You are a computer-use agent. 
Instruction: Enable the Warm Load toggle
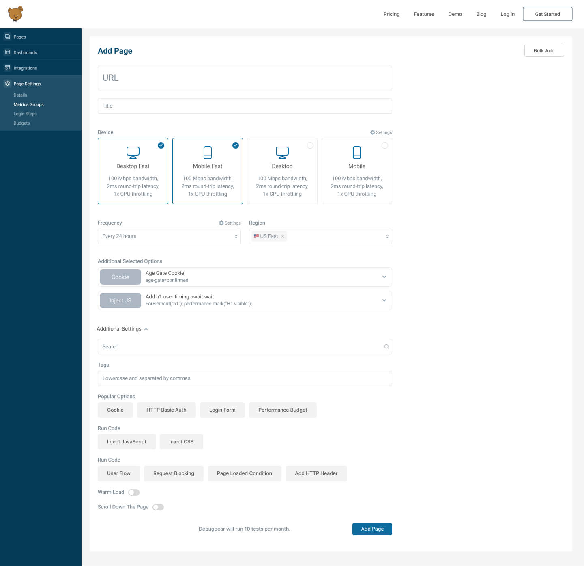click(134, 493)
